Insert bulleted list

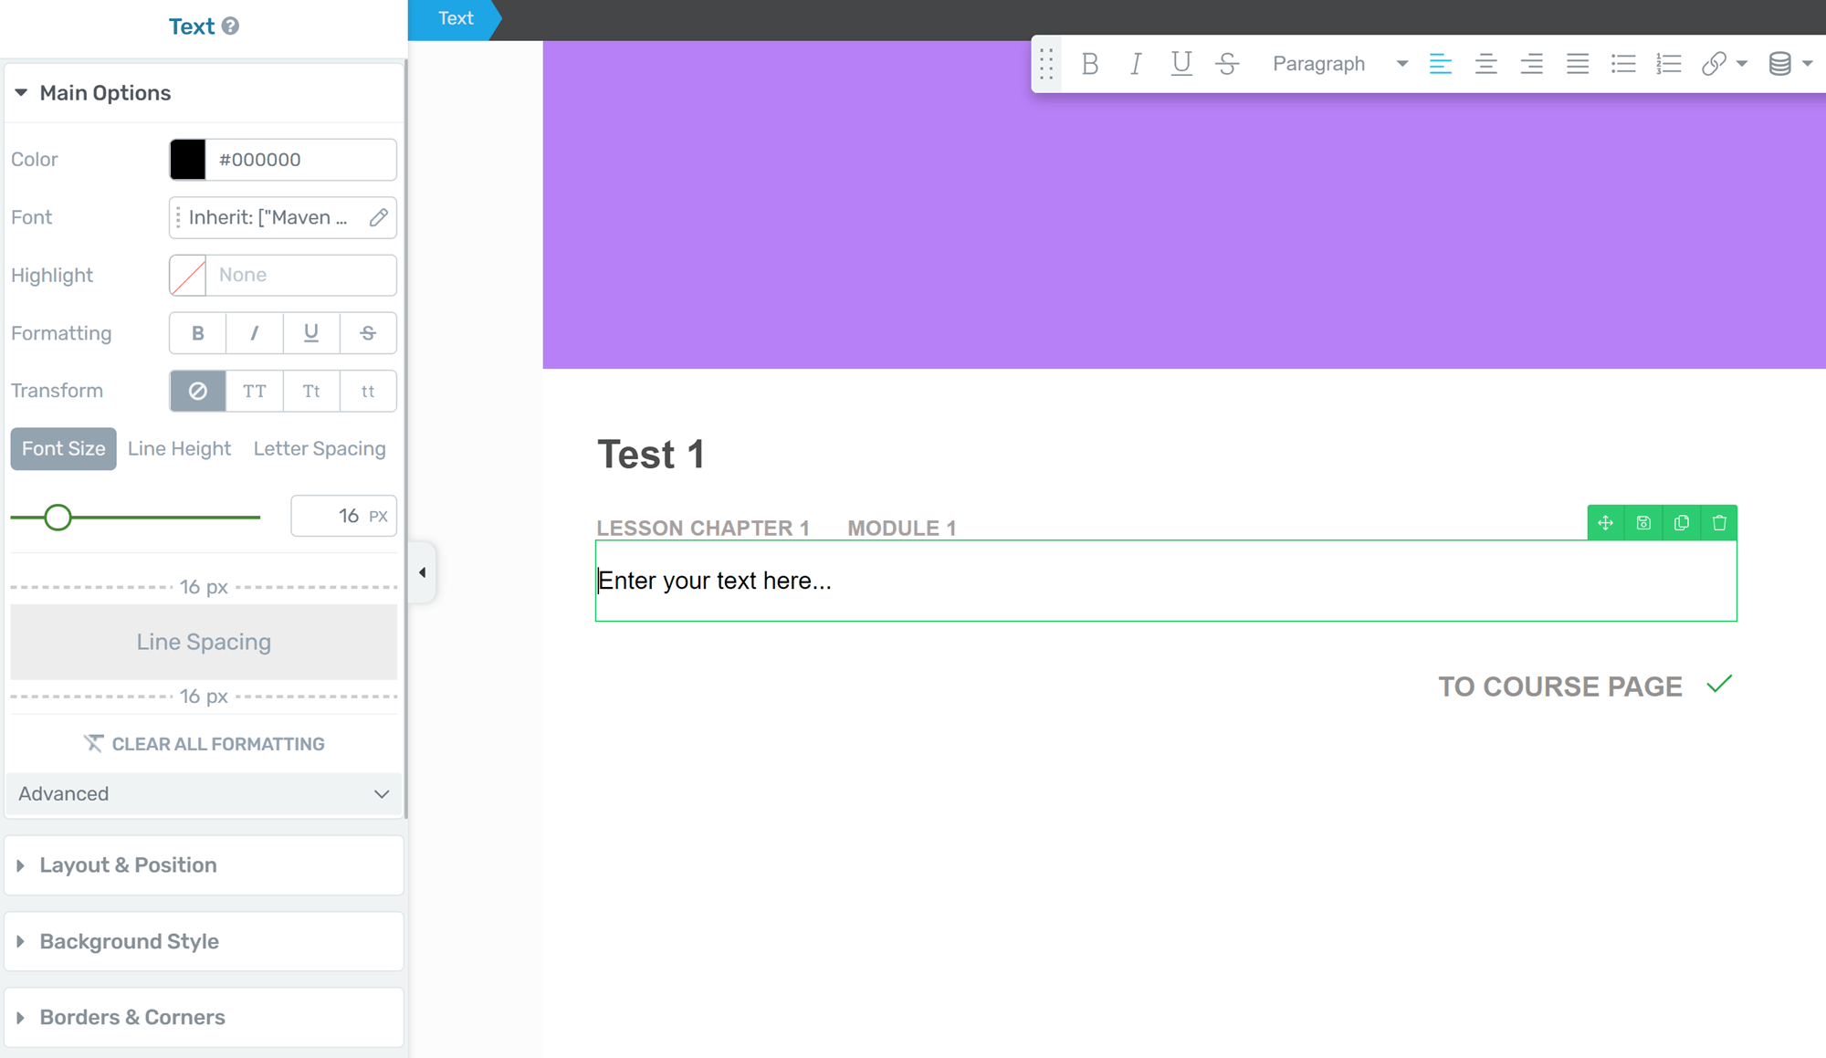click(1622, 64)
